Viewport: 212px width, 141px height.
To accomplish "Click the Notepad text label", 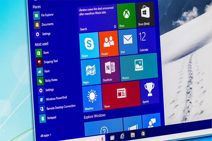I will [52, 118].
